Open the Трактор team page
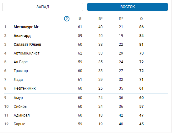Image resolution: width=175 pixels, height=136 pixels. click(x=21, y=71)
